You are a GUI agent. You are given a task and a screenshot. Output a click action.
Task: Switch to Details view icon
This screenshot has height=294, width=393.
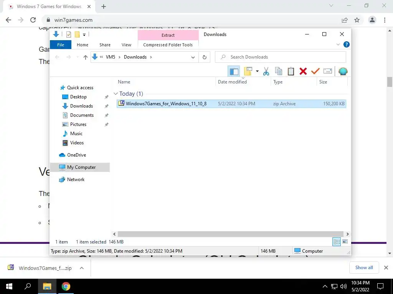click(x=336, y=242)
